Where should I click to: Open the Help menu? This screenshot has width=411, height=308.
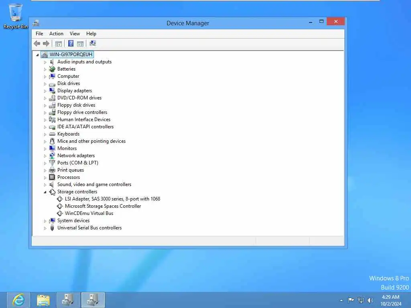pos(91,34)
